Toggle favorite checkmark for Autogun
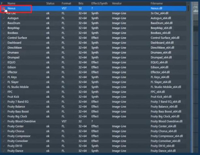 coord(4,18)
